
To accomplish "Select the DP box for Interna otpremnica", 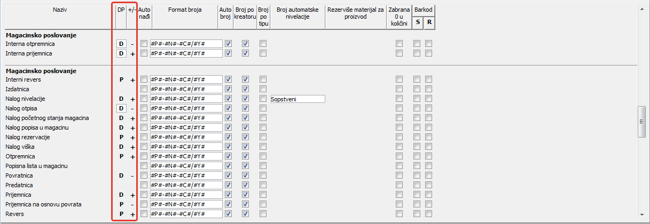I will pyautogui.click(x=121, y=44).
